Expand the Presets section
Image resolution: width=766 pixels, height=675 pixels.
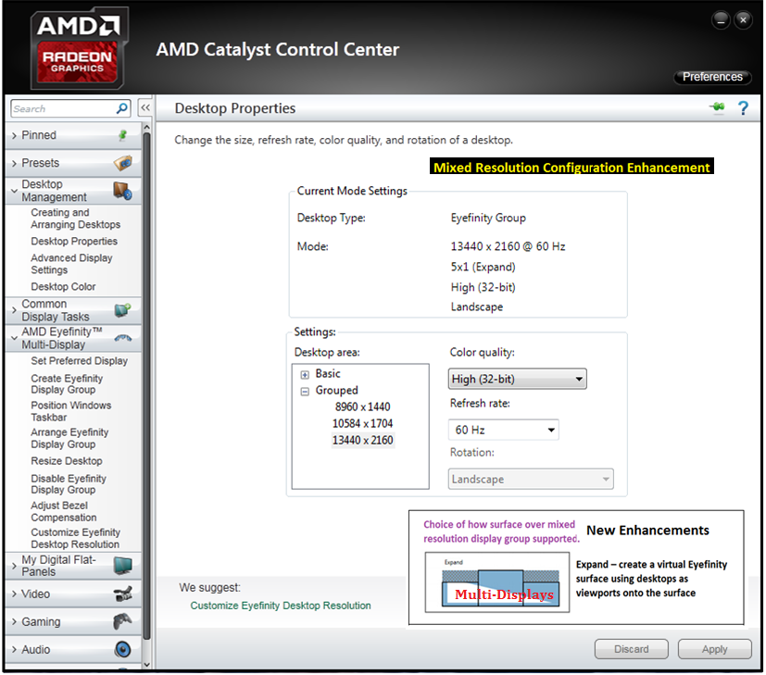(14, 163)
